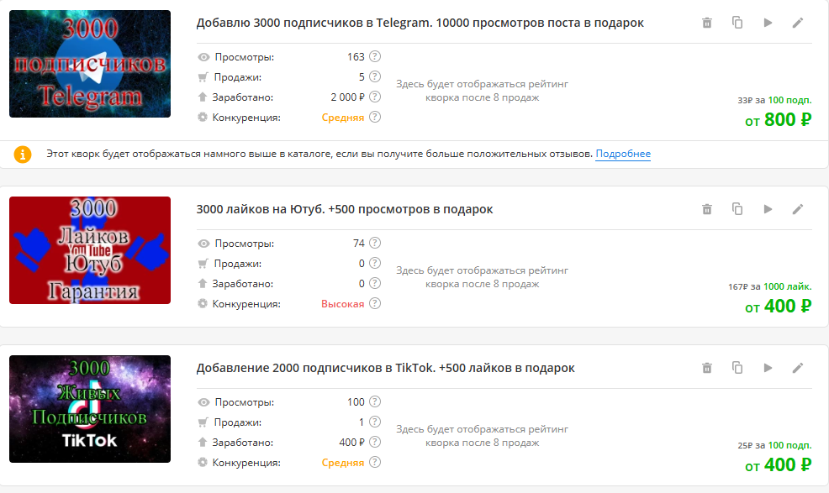Image resolution: width=829 pixels, height=493 pixels.
Task: Edit the YouTube likes kwork with pencil icon
Action: click(x=798, y=208)
